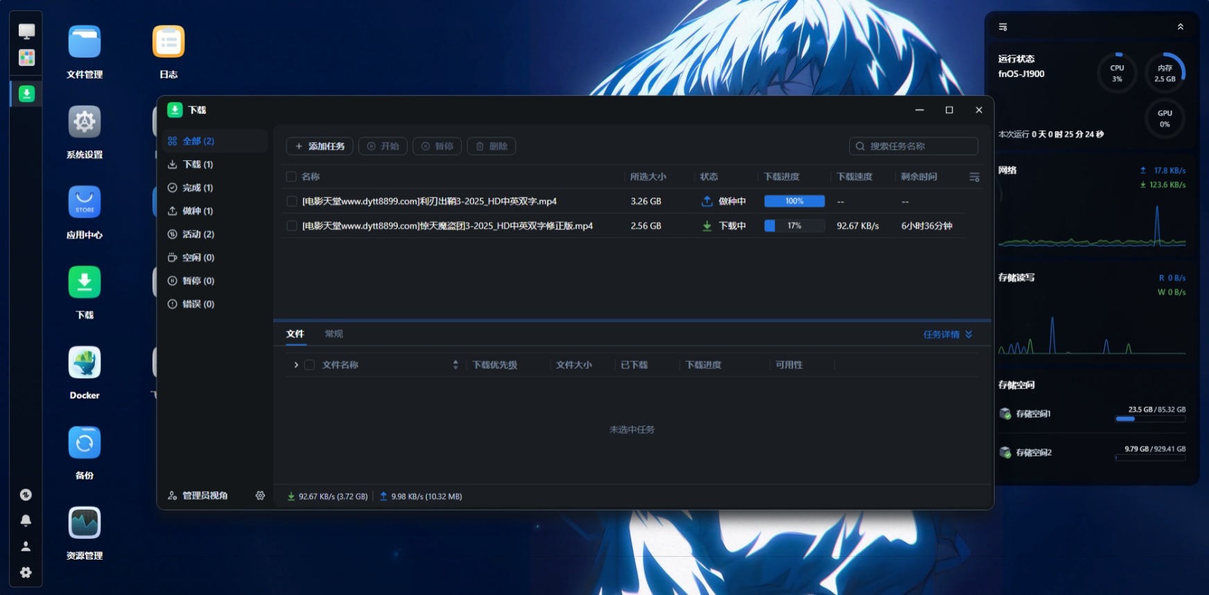Click 管理员视角 at sidebar bottom
1209x595 pixels.
tap(198, 495)
